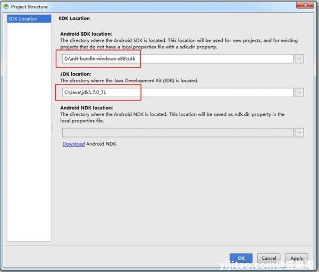Open the Download Android NDK link
319x272 pixels.
point(73,144)
